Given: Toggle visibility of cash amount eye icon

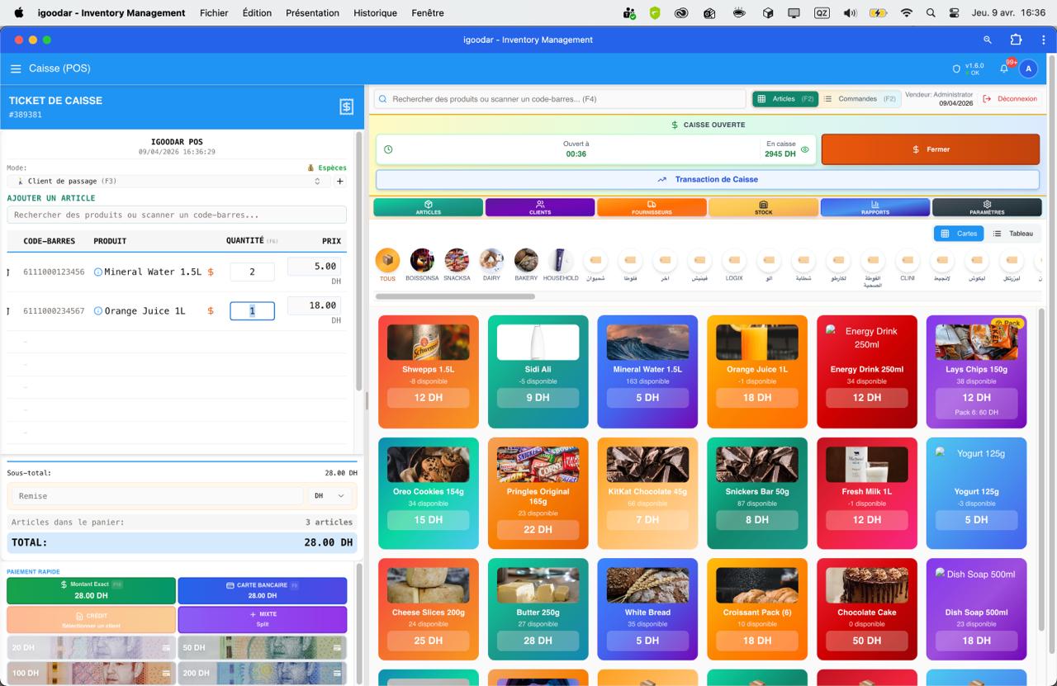Looking at the screenshot, I should tap(804, 149).
